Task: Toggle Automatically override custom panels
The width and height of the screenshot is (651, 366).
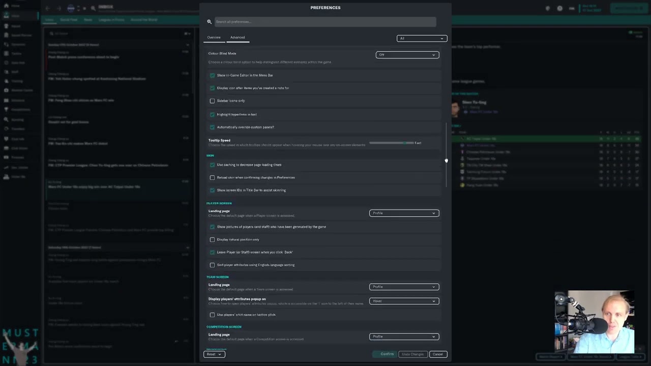Action: pyautogui.click(x=212, y=127)
